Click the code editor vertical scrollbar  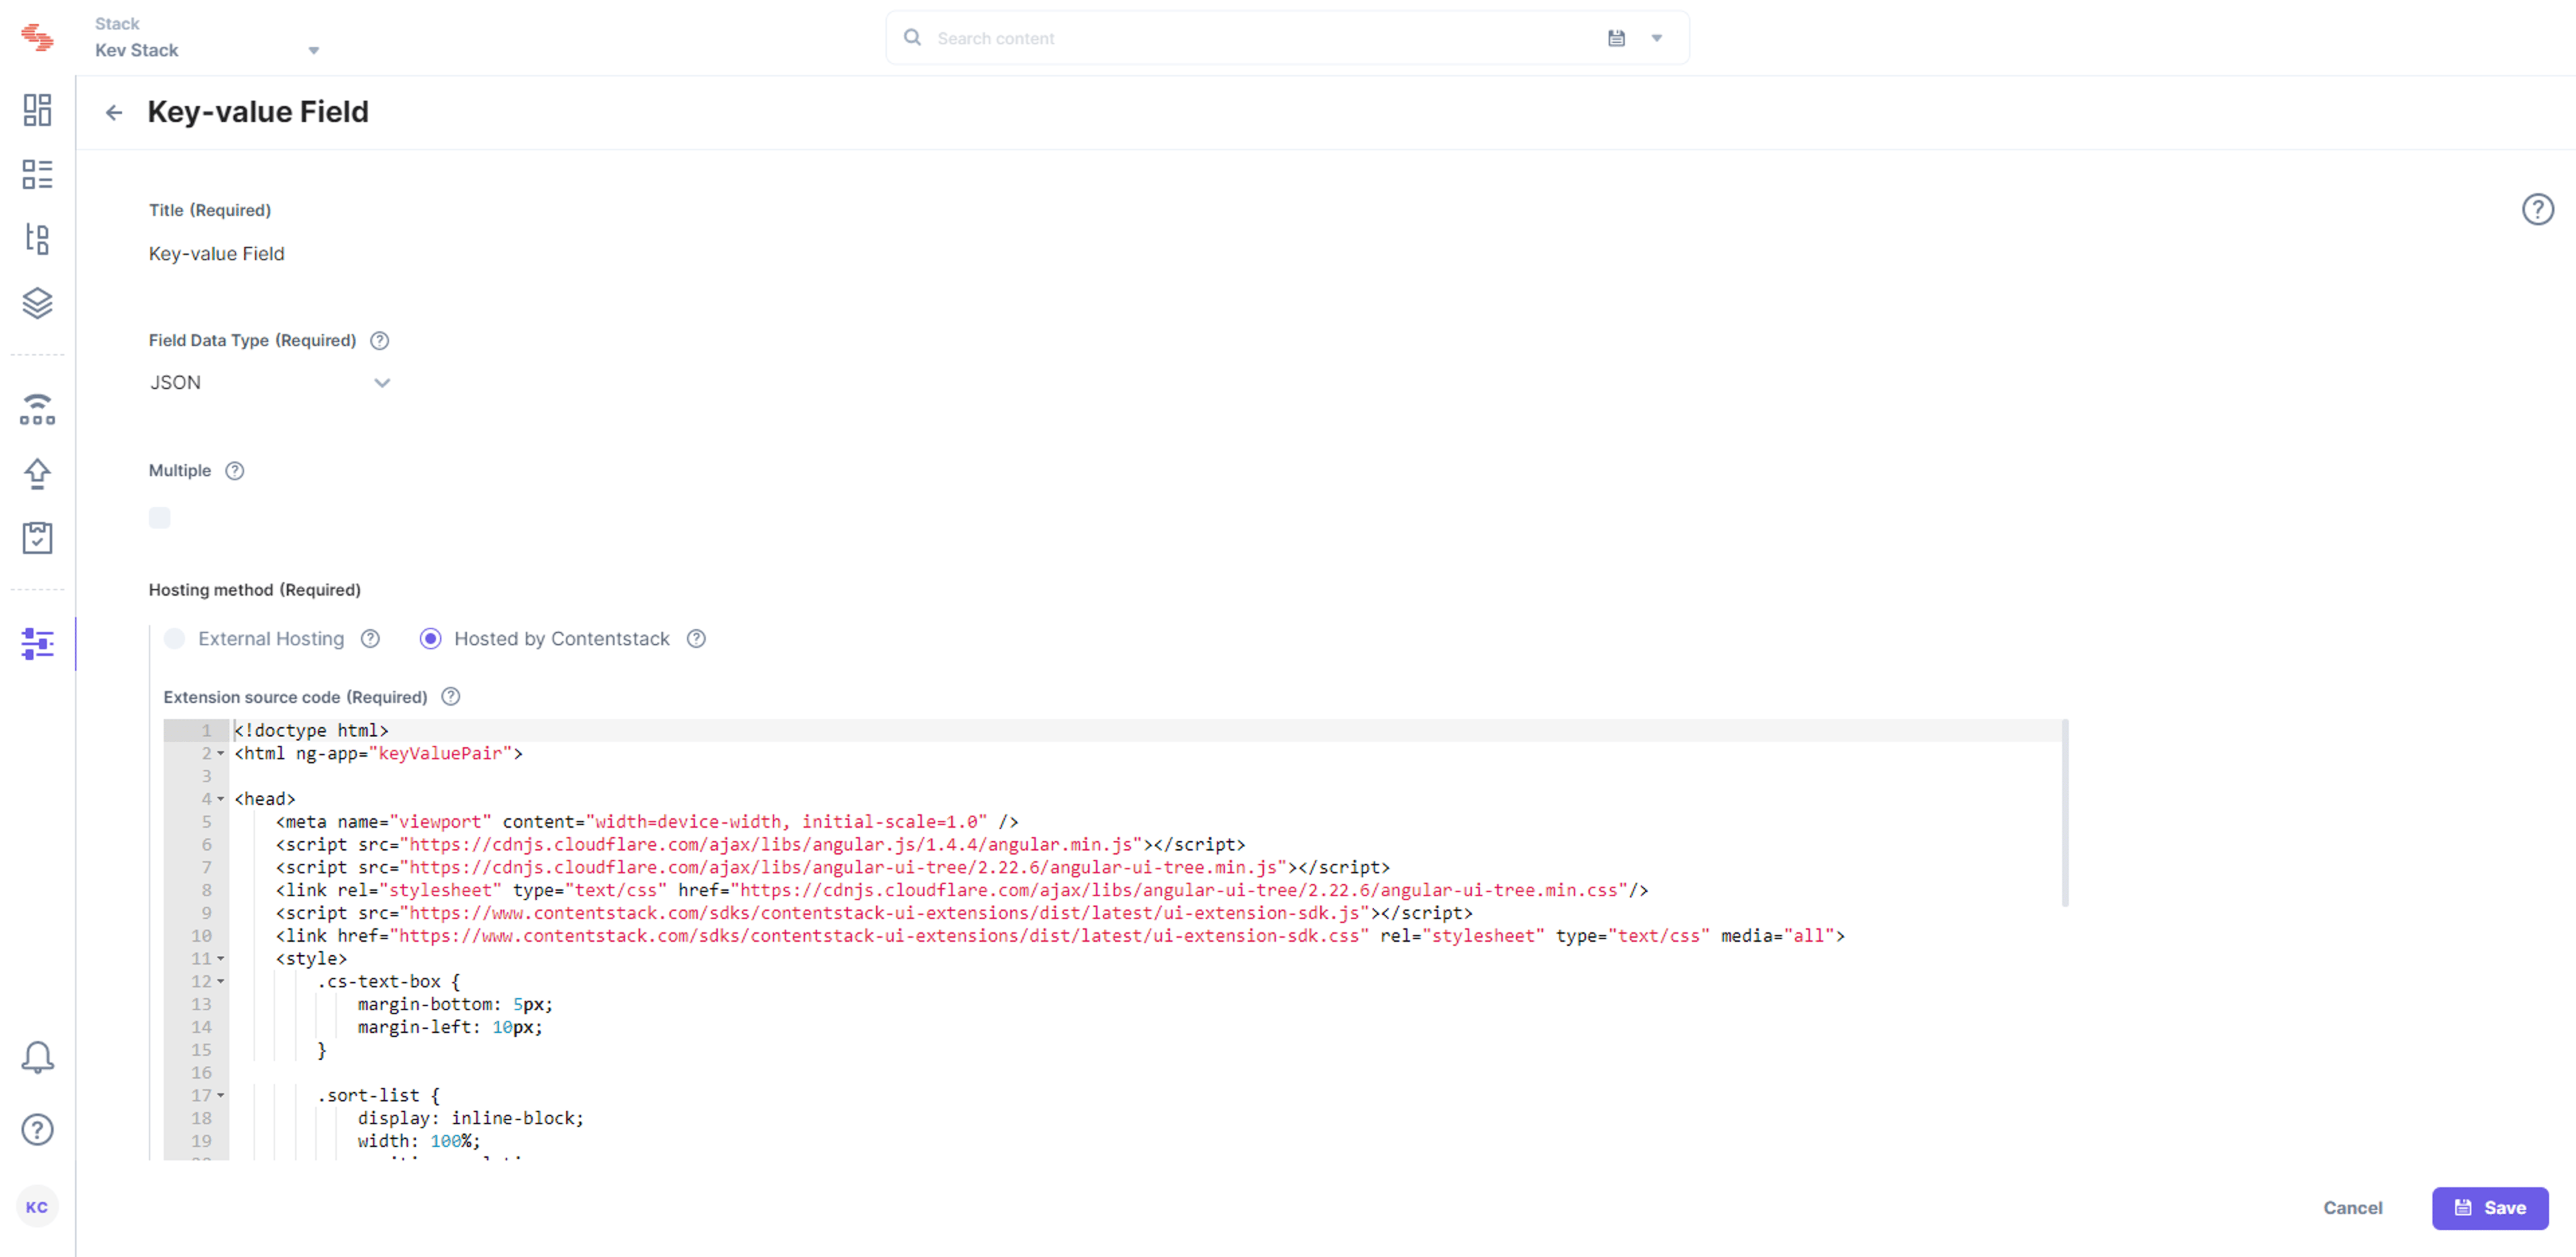[x=2064, y=813]
